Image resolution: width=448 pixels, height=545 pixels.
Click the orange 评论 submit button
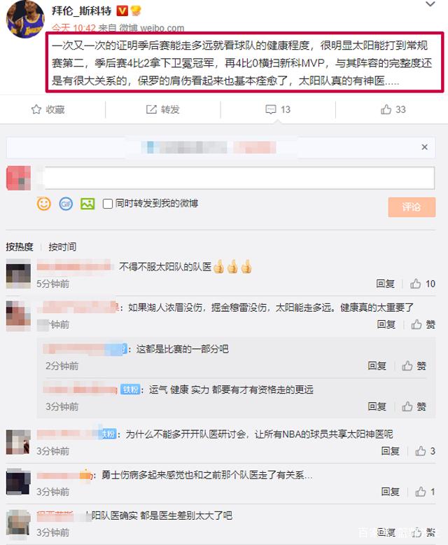(412, 207)
